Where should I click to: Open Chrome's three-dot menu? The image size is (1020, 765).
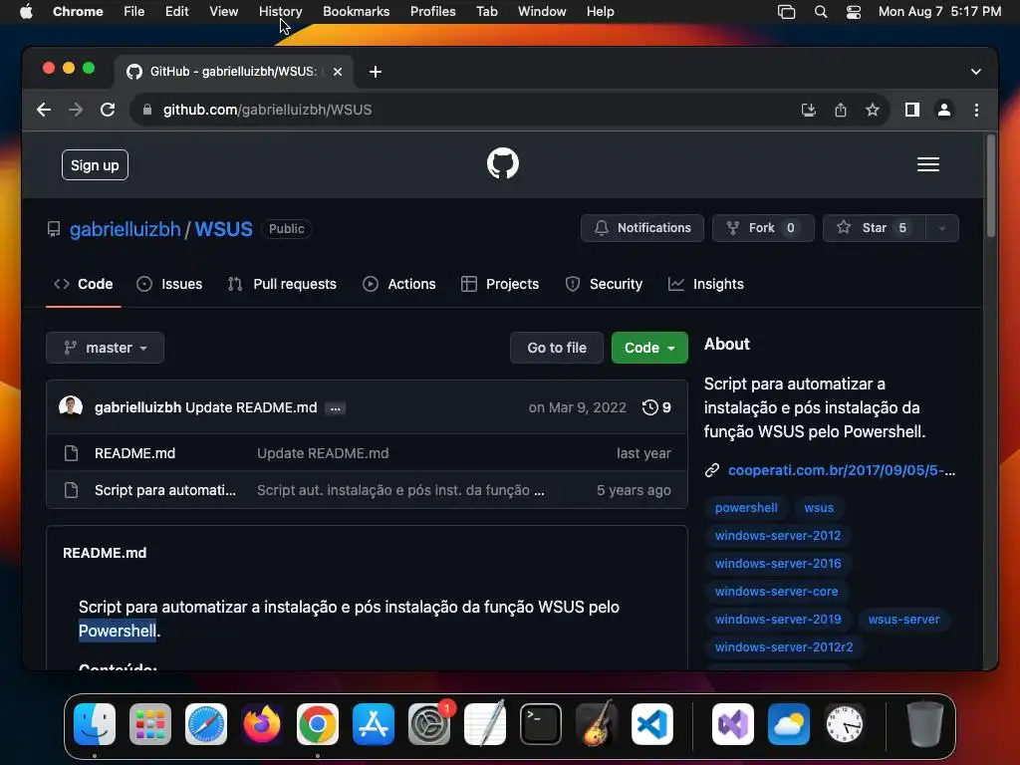tap(976, 110)
